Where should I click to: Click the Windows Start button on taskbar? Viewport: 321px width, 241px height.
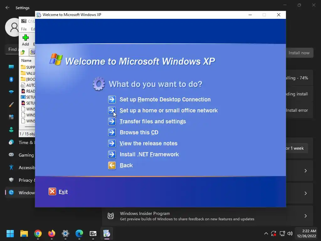10,233
